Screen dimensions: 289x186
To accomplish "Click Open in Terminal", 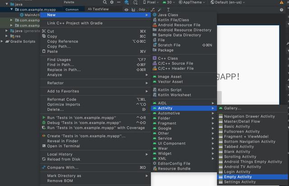I will click(95, 146).
